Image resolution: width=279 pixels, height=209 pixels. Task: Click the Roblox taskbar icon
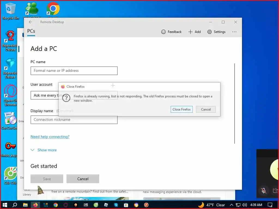[x=106, y=205]
